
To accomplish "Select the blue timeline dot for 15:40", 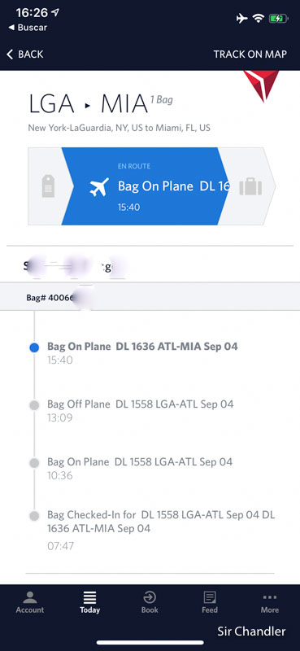I will point(34,348).
